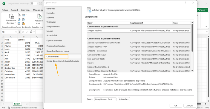
Task: Click the Actualiser tout refresh icon
Action: [x=39, y=16]
